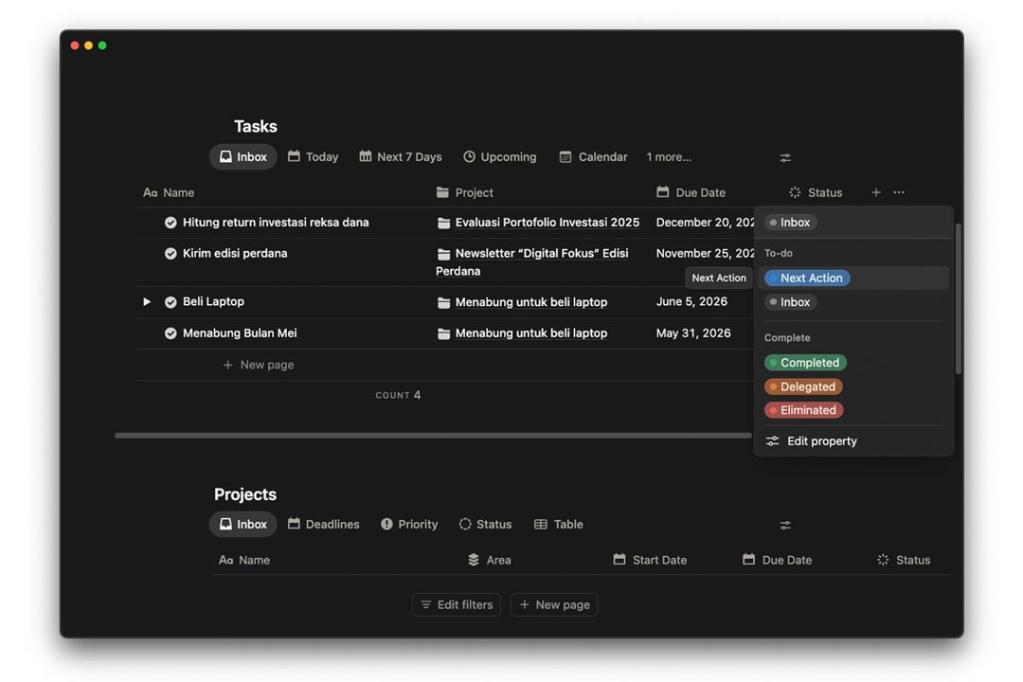Open the Calendar view in Tasks

tap(593, 157)
